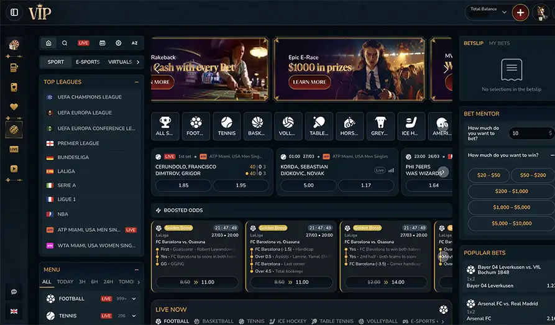Select the Basketball sport tile
555x325 pixels.
pos(257,126)
